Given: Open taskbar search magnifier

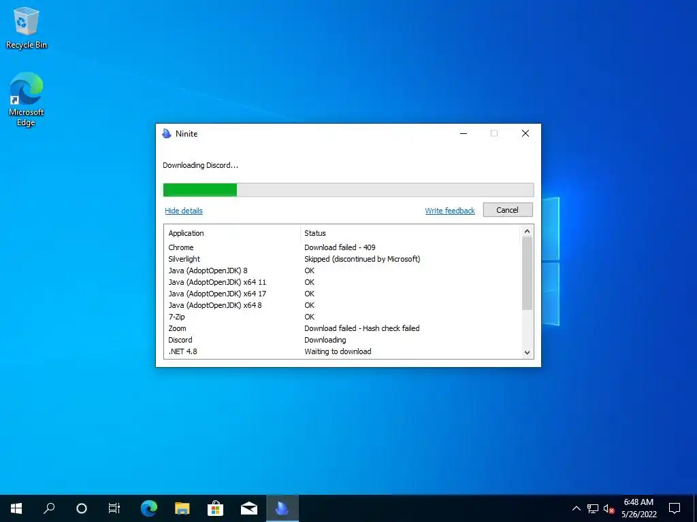Looking at the screenshot, I should tap(49, 508).
